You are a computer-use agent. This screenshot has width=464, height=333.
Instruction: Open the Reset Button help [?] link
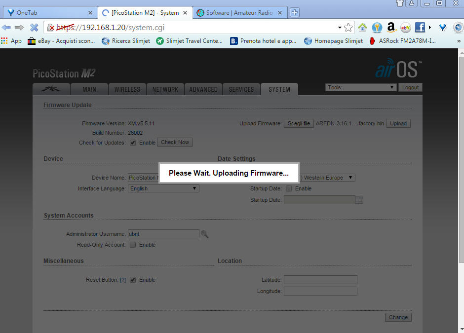(x=123, y=280)
